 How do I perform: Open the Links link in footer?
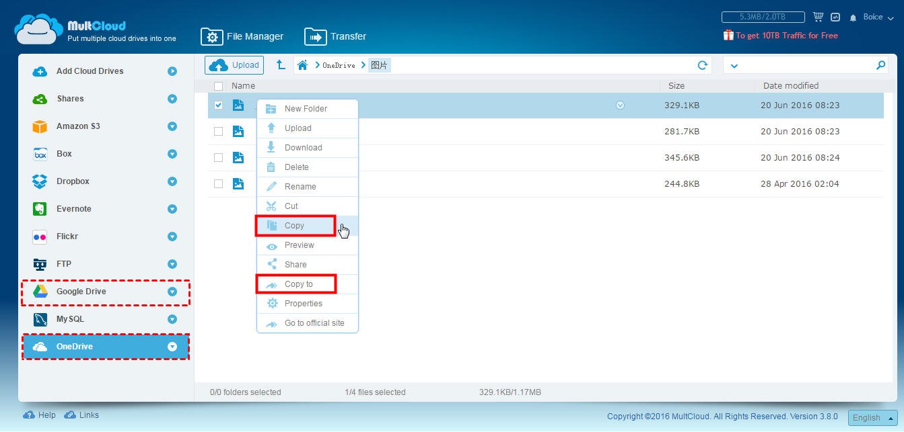coord(81,415)
